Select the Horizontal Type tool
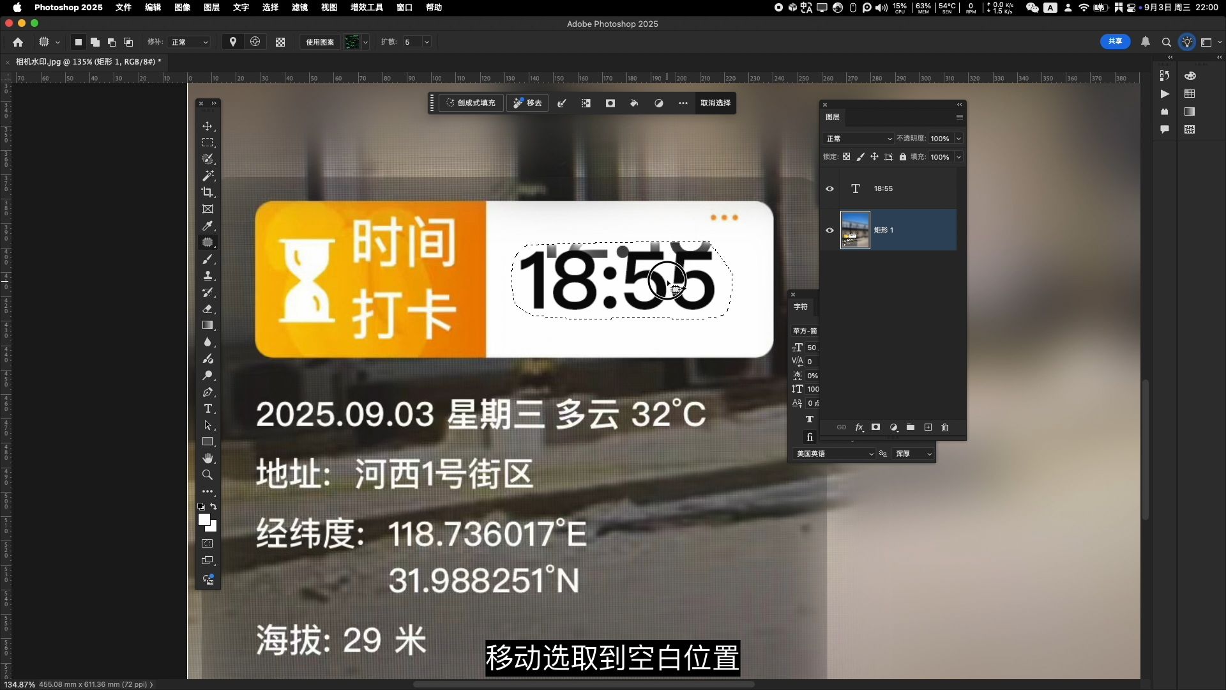 click(x=208, y=409)
